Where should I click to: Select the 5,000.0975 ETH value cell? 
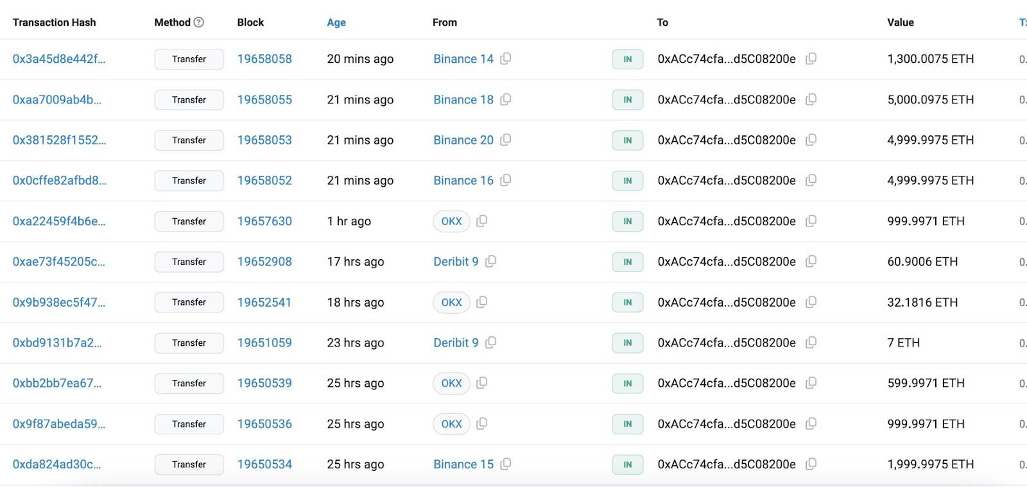tap(931, 99)
